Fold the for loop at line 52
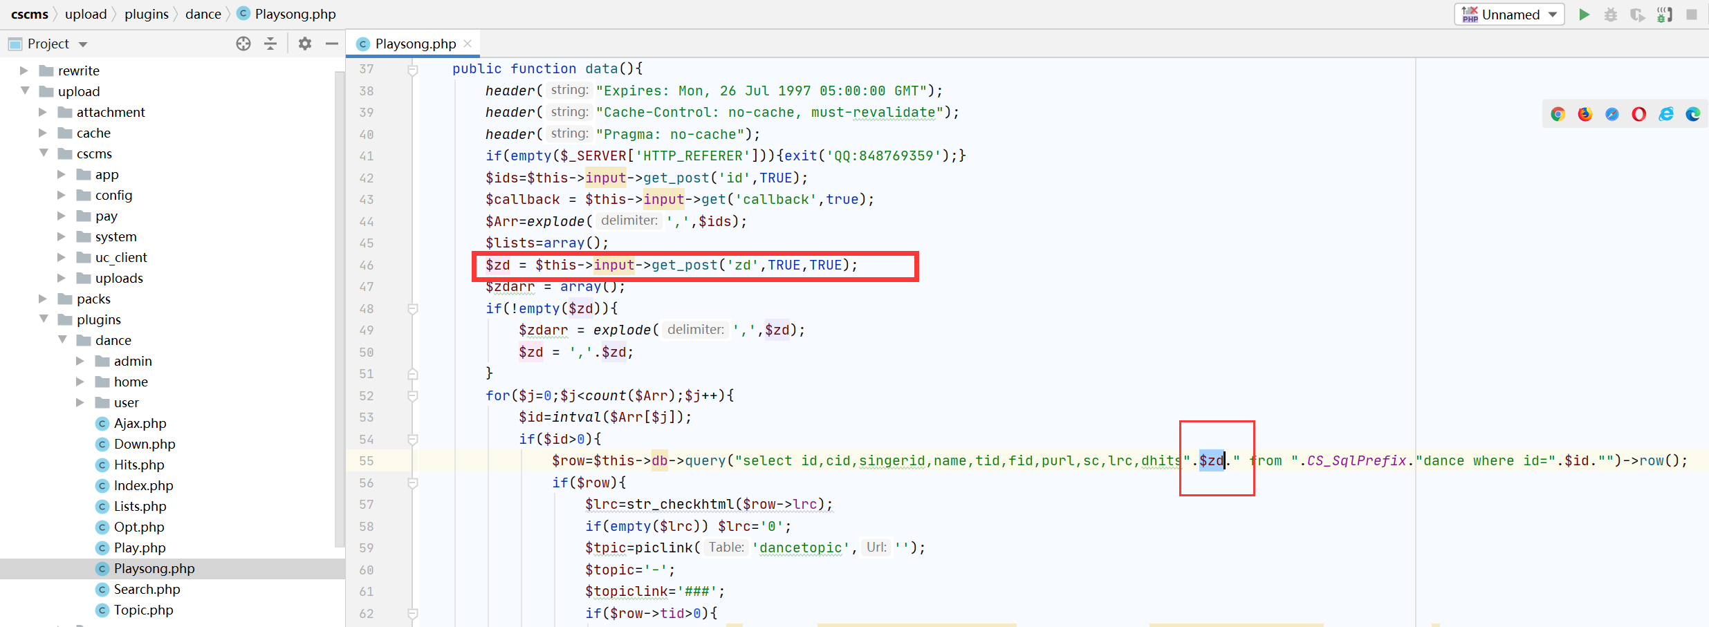Viewport: 1709px width, 627px height. click(413, 396)
